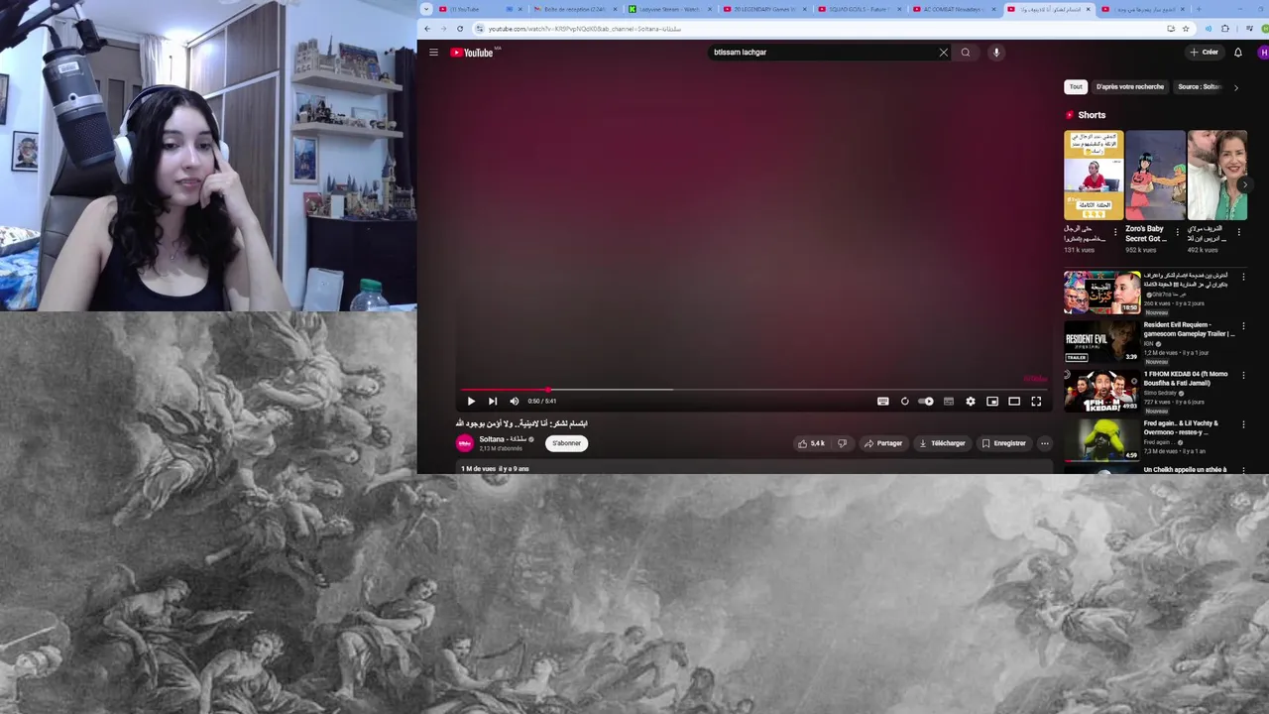Open the account avatar menu
Screen dimensions: 1269x714
click(x=1263, y=53)
